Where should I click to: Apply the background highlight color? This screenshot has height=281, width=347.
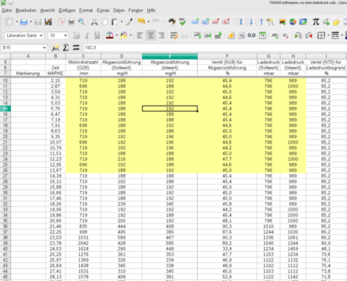(x=124, y=35)
